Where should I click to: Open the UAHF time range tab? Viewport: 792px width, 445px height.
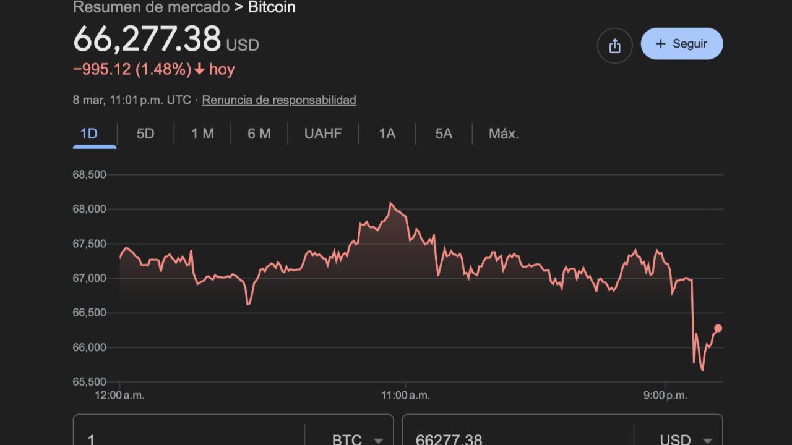pyautogui.click(x=322, y=133)
